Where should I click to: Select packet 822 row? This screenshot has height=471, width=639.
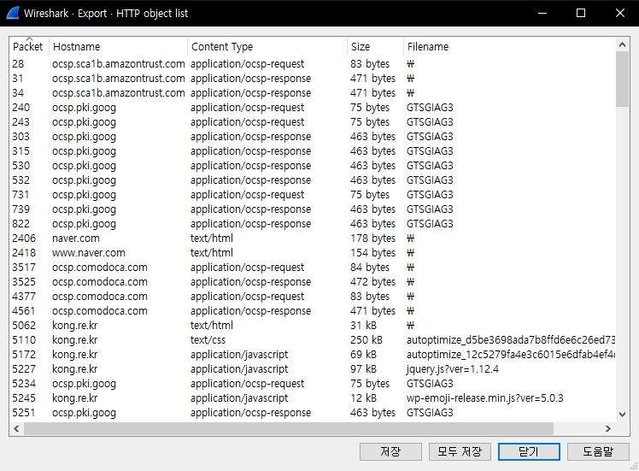click(313, 224)
